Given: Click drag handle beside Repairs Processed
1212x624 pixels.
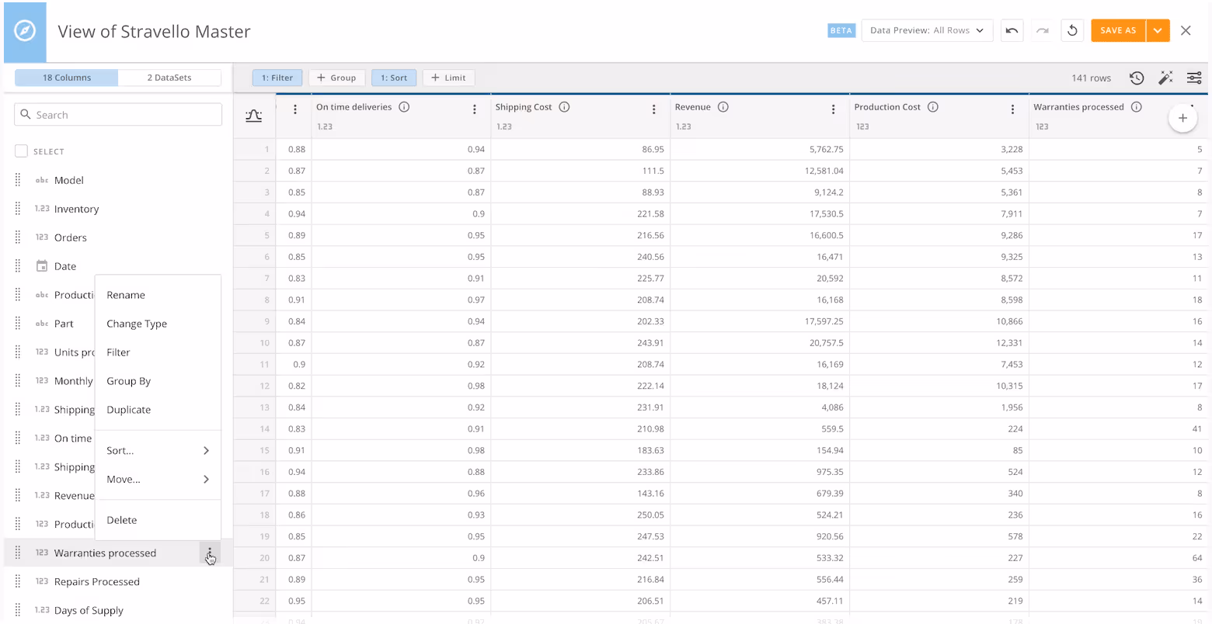Looking at the screenshot, I should click(18, 581).
